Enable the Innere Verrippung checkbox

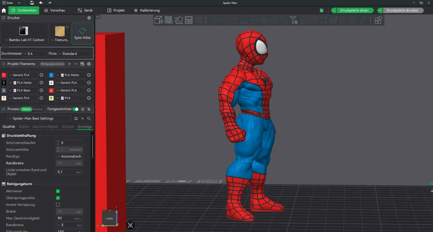58,205
